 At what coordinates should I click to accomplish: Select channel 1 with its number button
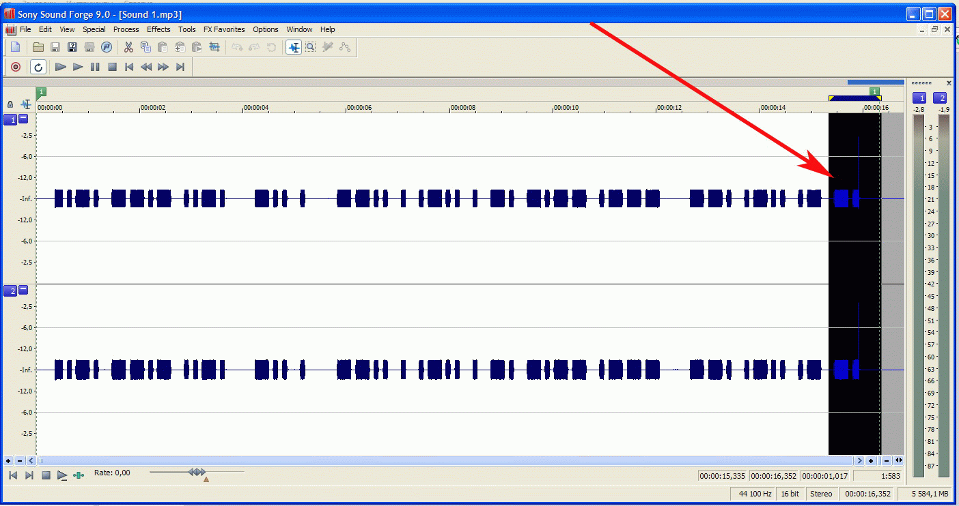10,119
